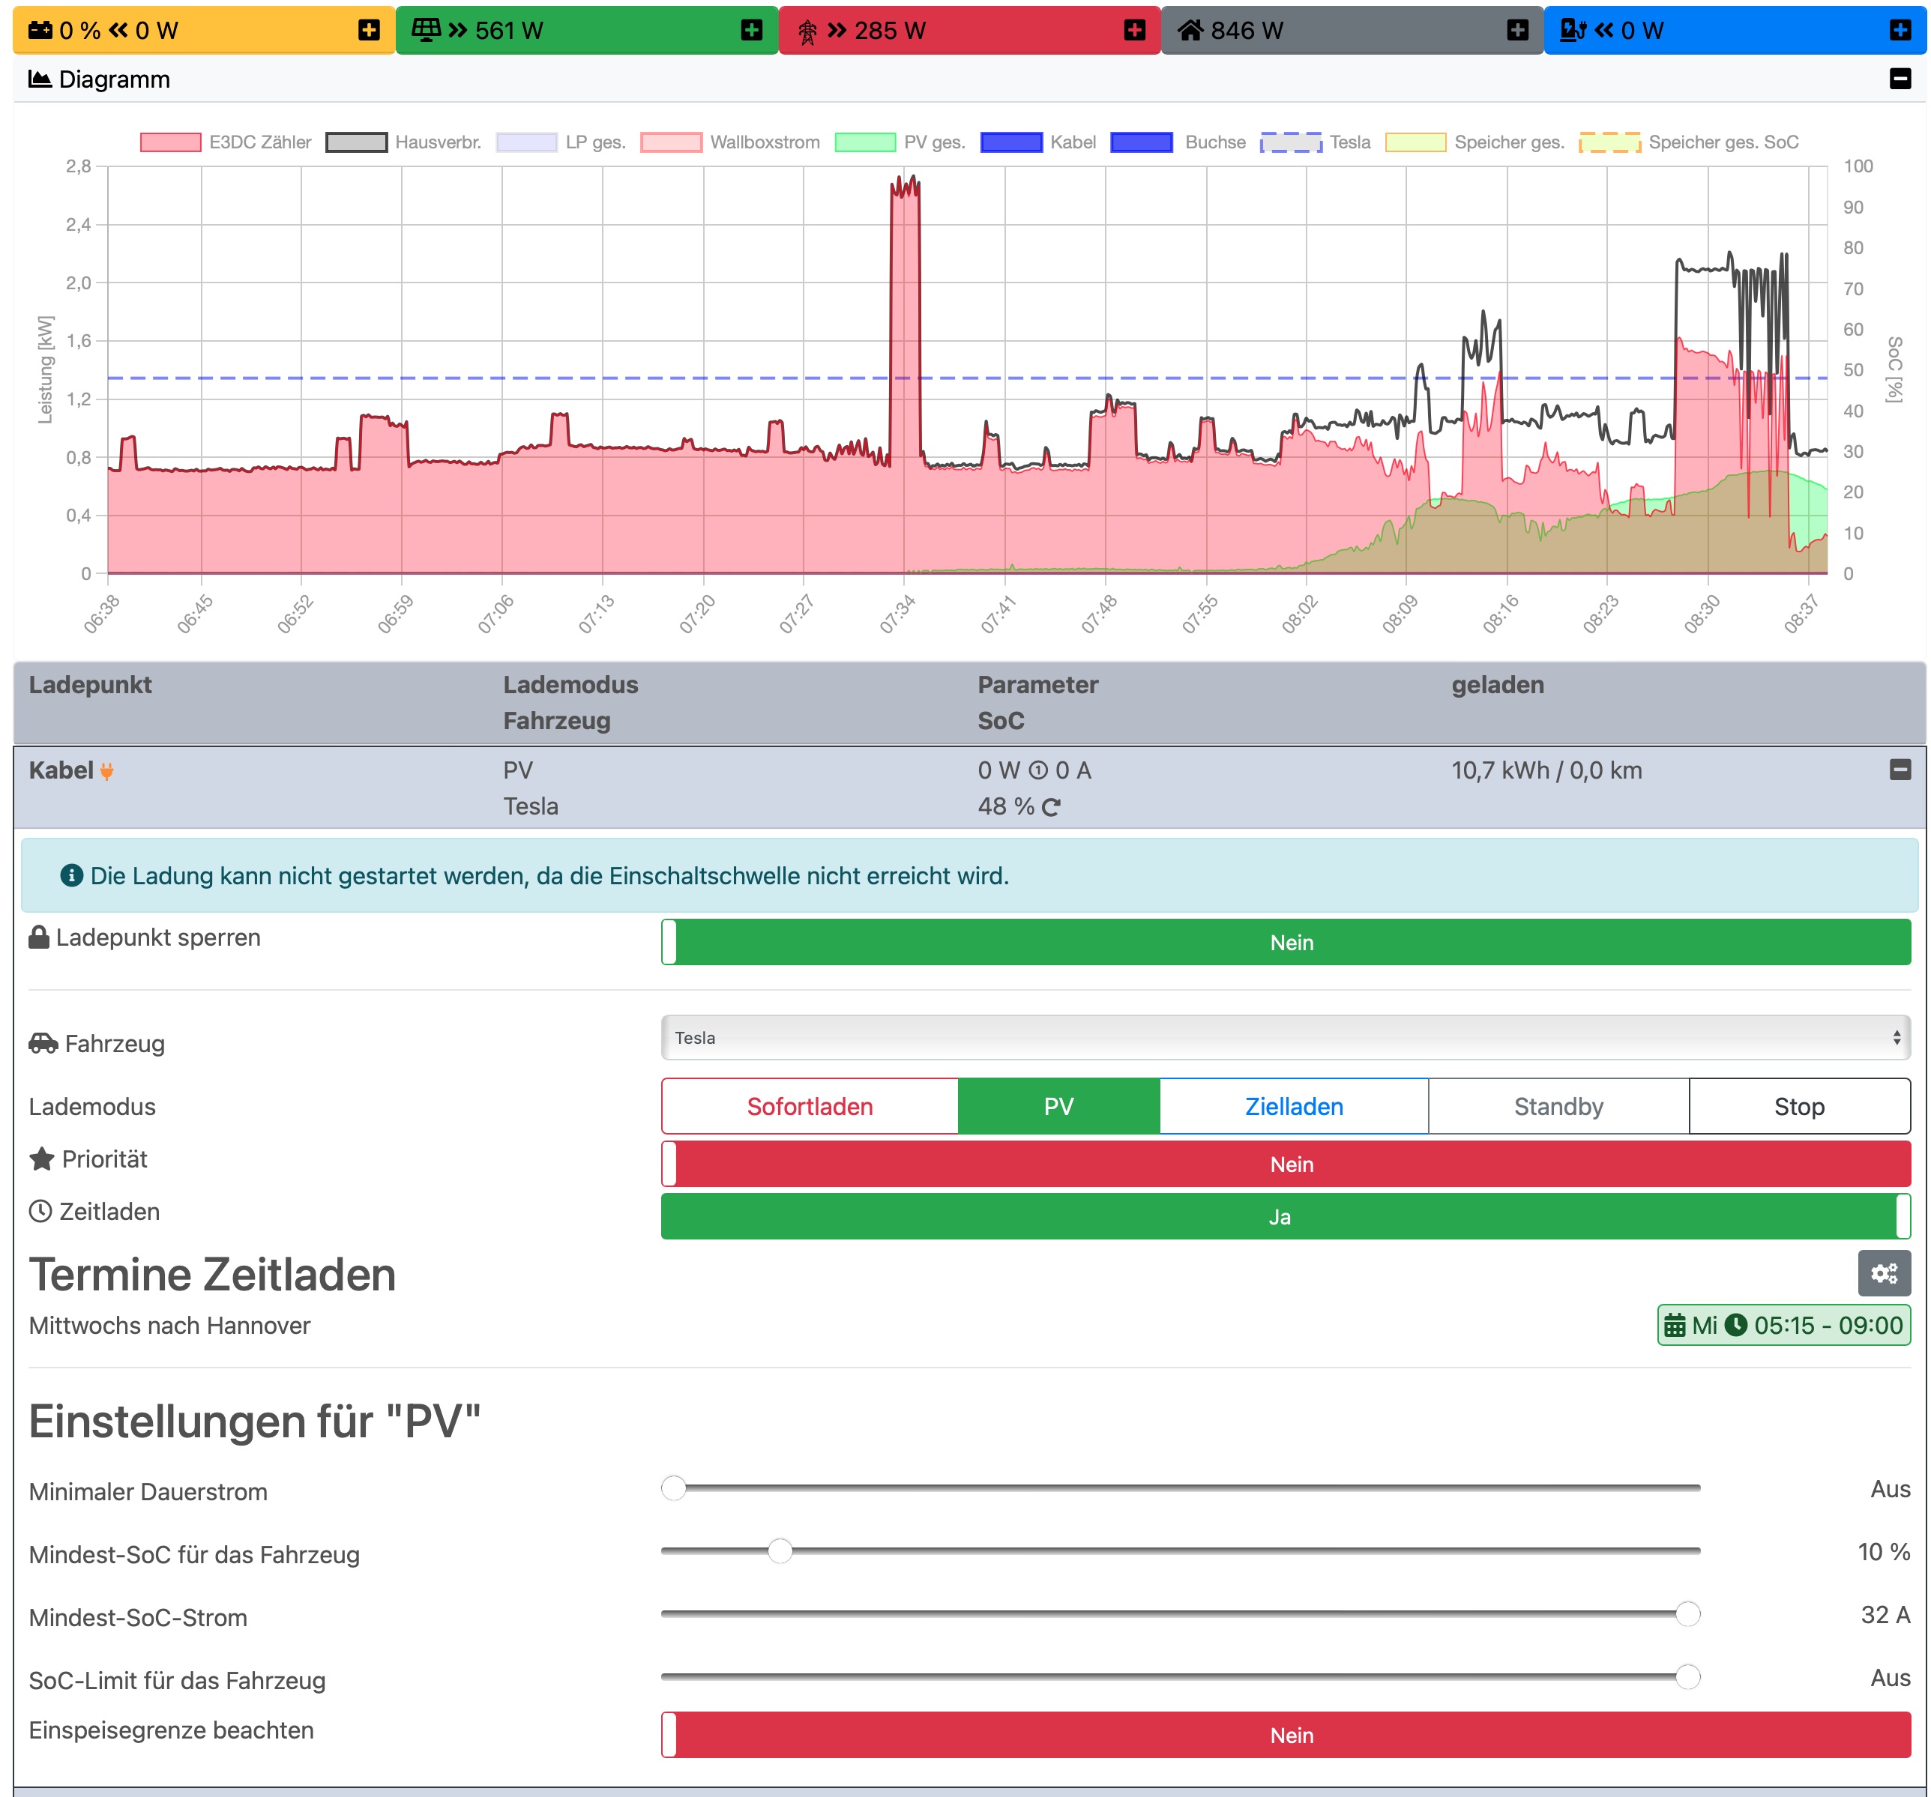Viewport: 1931px width, 1797px height.
Task: Expand the red grid 285 W card
Action: tap(1133, 30)
